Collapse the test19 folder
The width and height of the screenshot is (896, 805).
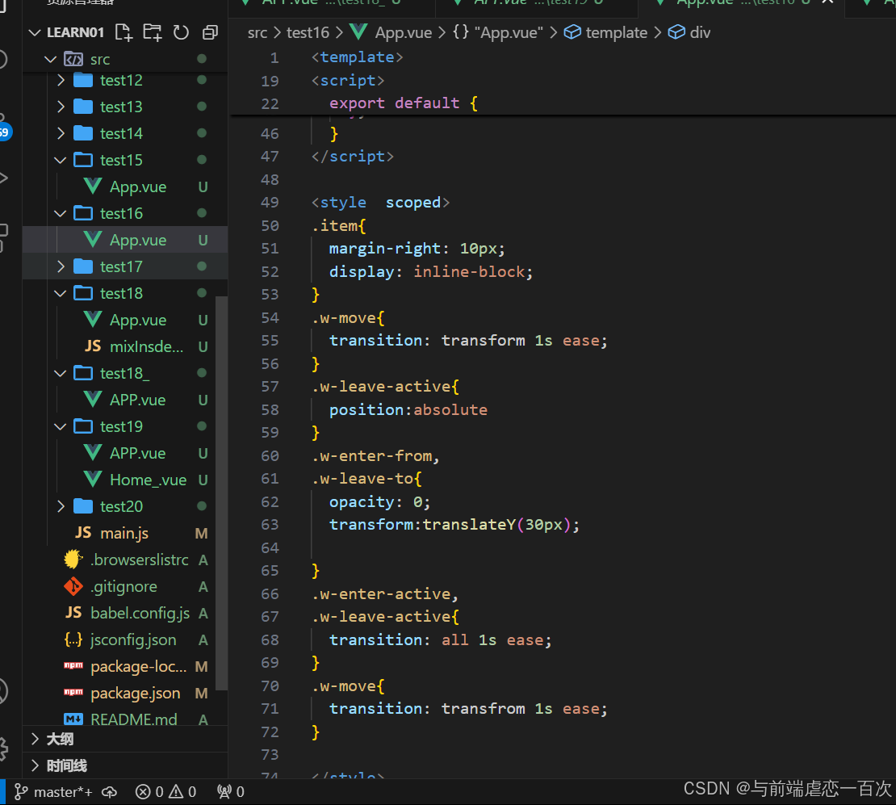click(61, 426)
